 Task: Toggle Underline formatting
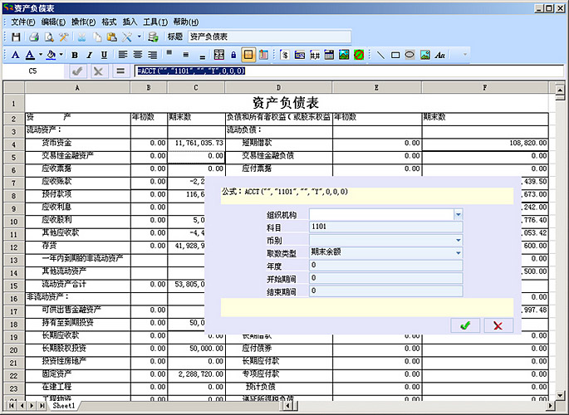104,55
